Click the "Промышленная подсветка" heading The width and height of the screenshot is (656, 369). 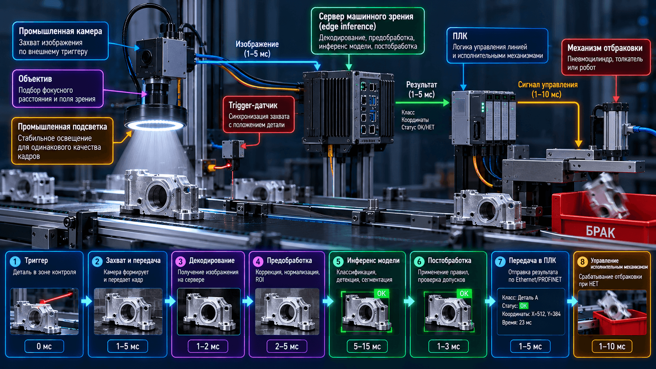62,127
